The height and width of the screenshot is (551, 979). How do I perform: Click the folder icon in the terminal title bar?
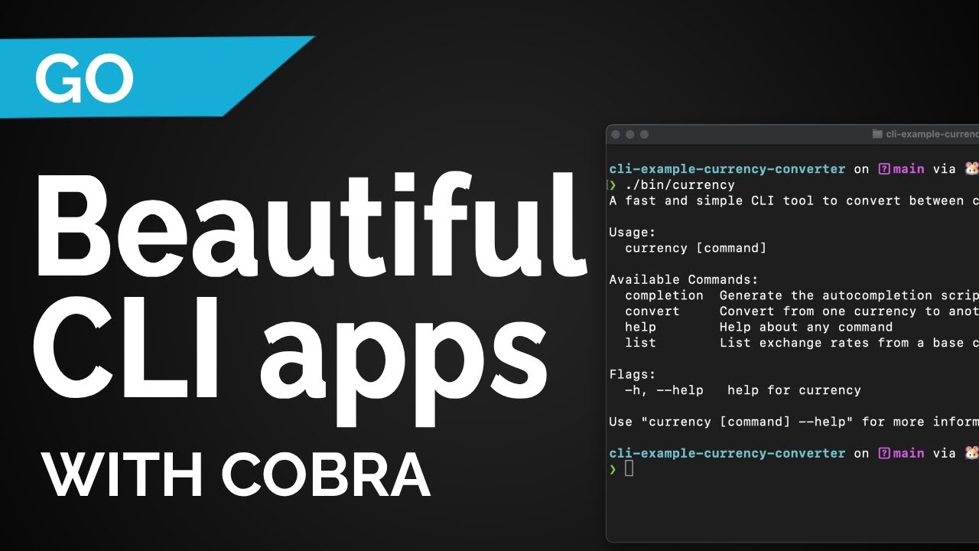click(877, 134)
